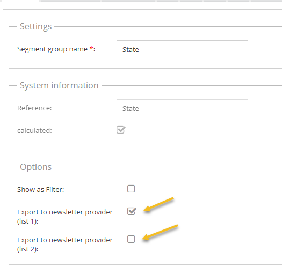Click the Reference label text
The image size is (282, 274).
click(x=34, y=108)
